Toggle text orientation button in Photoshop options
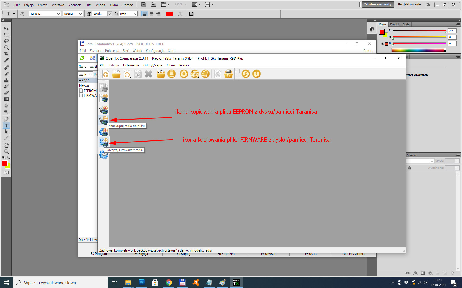462x288 pixels. tap(22, 14)
